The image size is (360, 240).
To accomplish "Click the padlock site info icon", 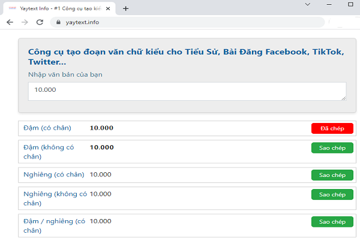I will (x=58, y=22).
